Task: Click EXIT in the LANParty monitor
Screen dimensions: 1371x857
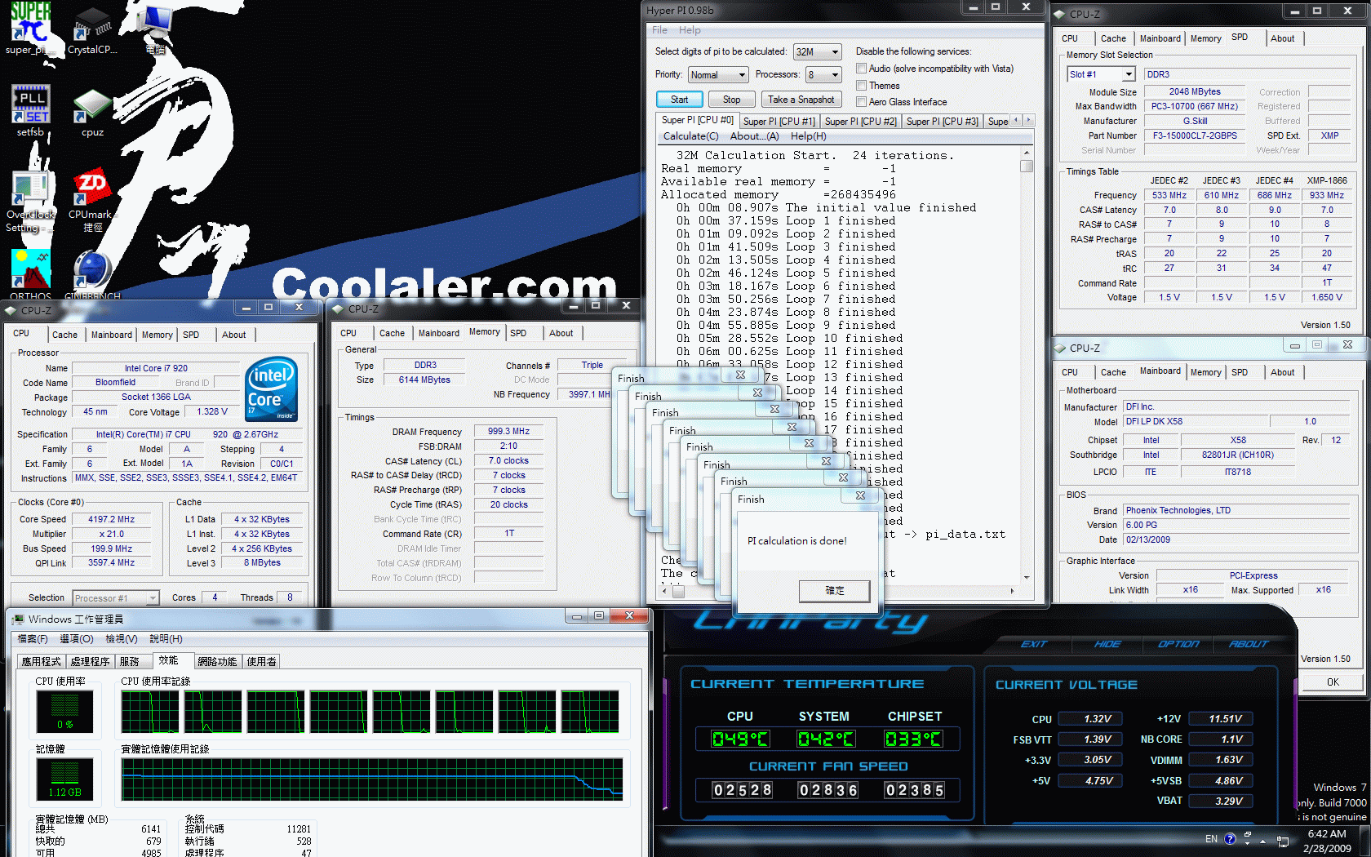Action: (1033, 644)
